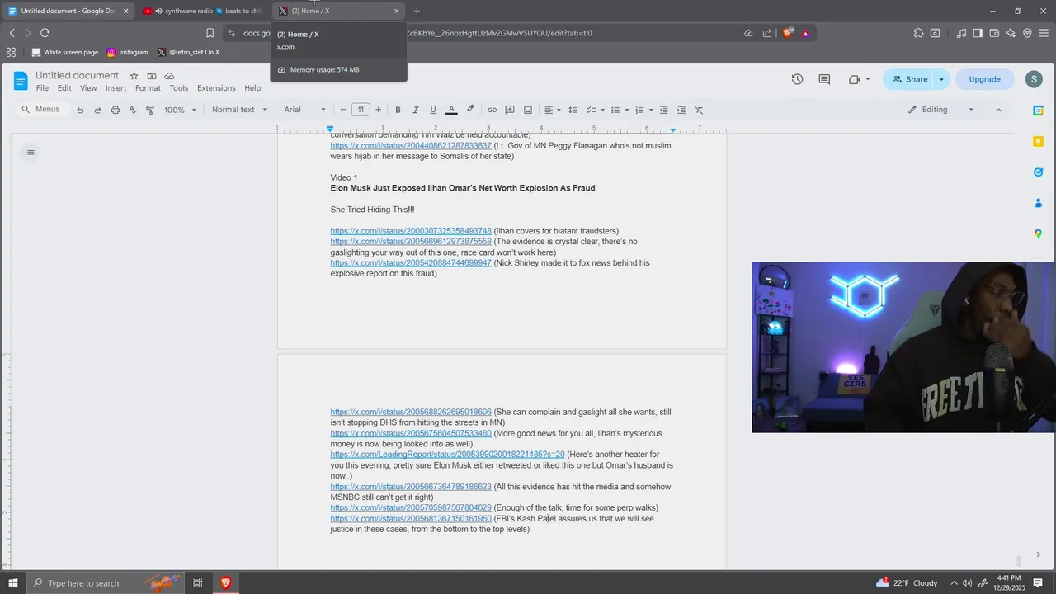Collapse the Docs menus with the chevron

point(998,110)
